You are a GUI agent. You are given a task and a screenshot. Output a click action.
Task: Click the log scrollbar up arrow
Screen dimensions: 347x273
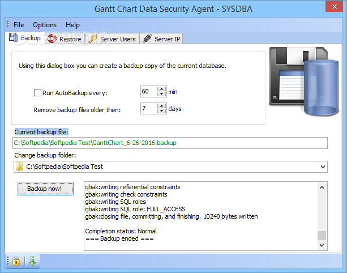(x=322, y=187)
